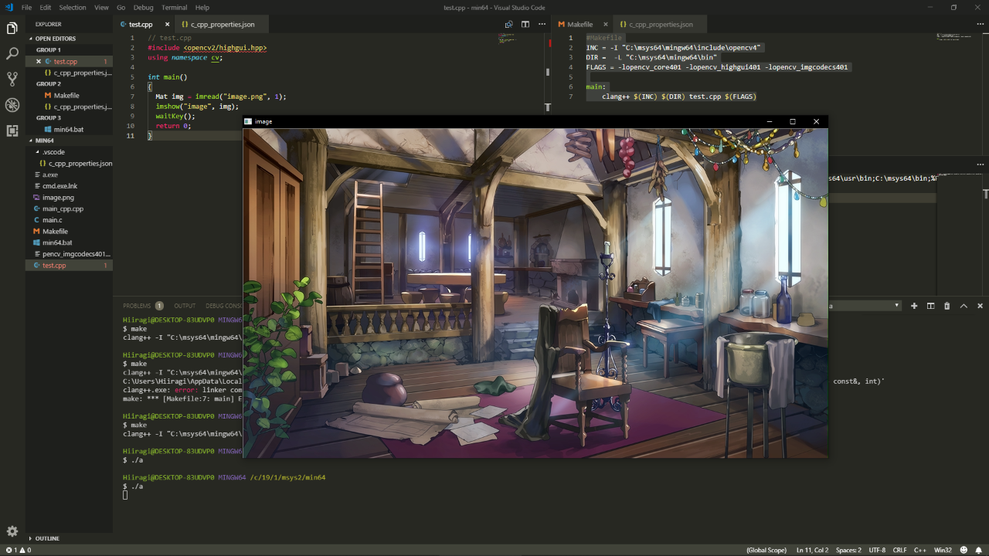Minimize the image preview window
The height and width of the screenshot is (556, 989).
(x=769, y=121)
